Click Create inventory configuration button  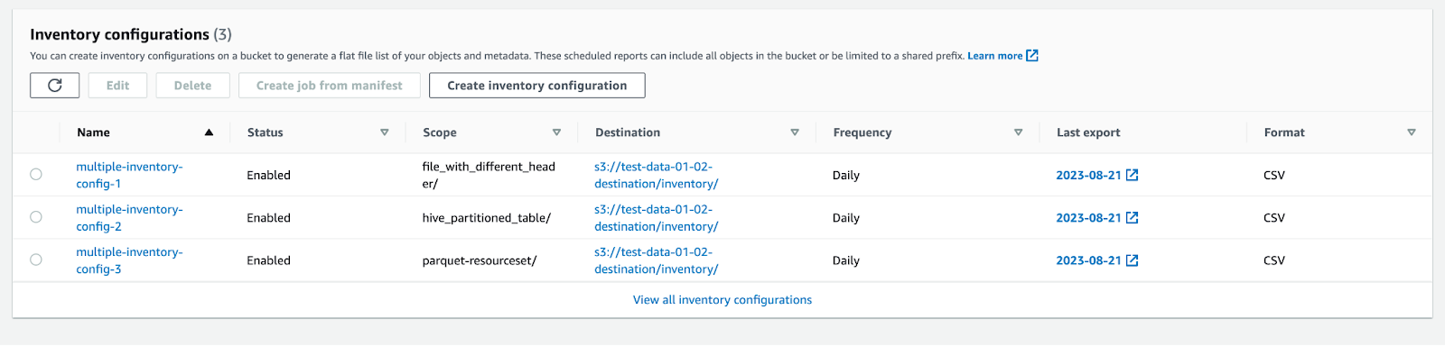pos(536,86)
